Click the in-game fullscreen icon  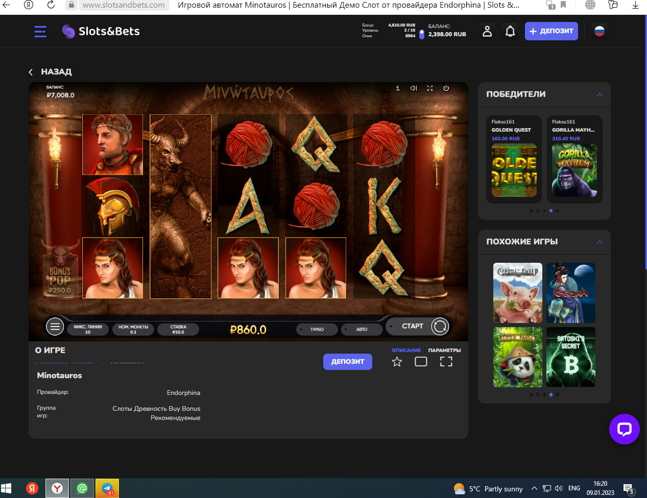(x=430, y=88)
